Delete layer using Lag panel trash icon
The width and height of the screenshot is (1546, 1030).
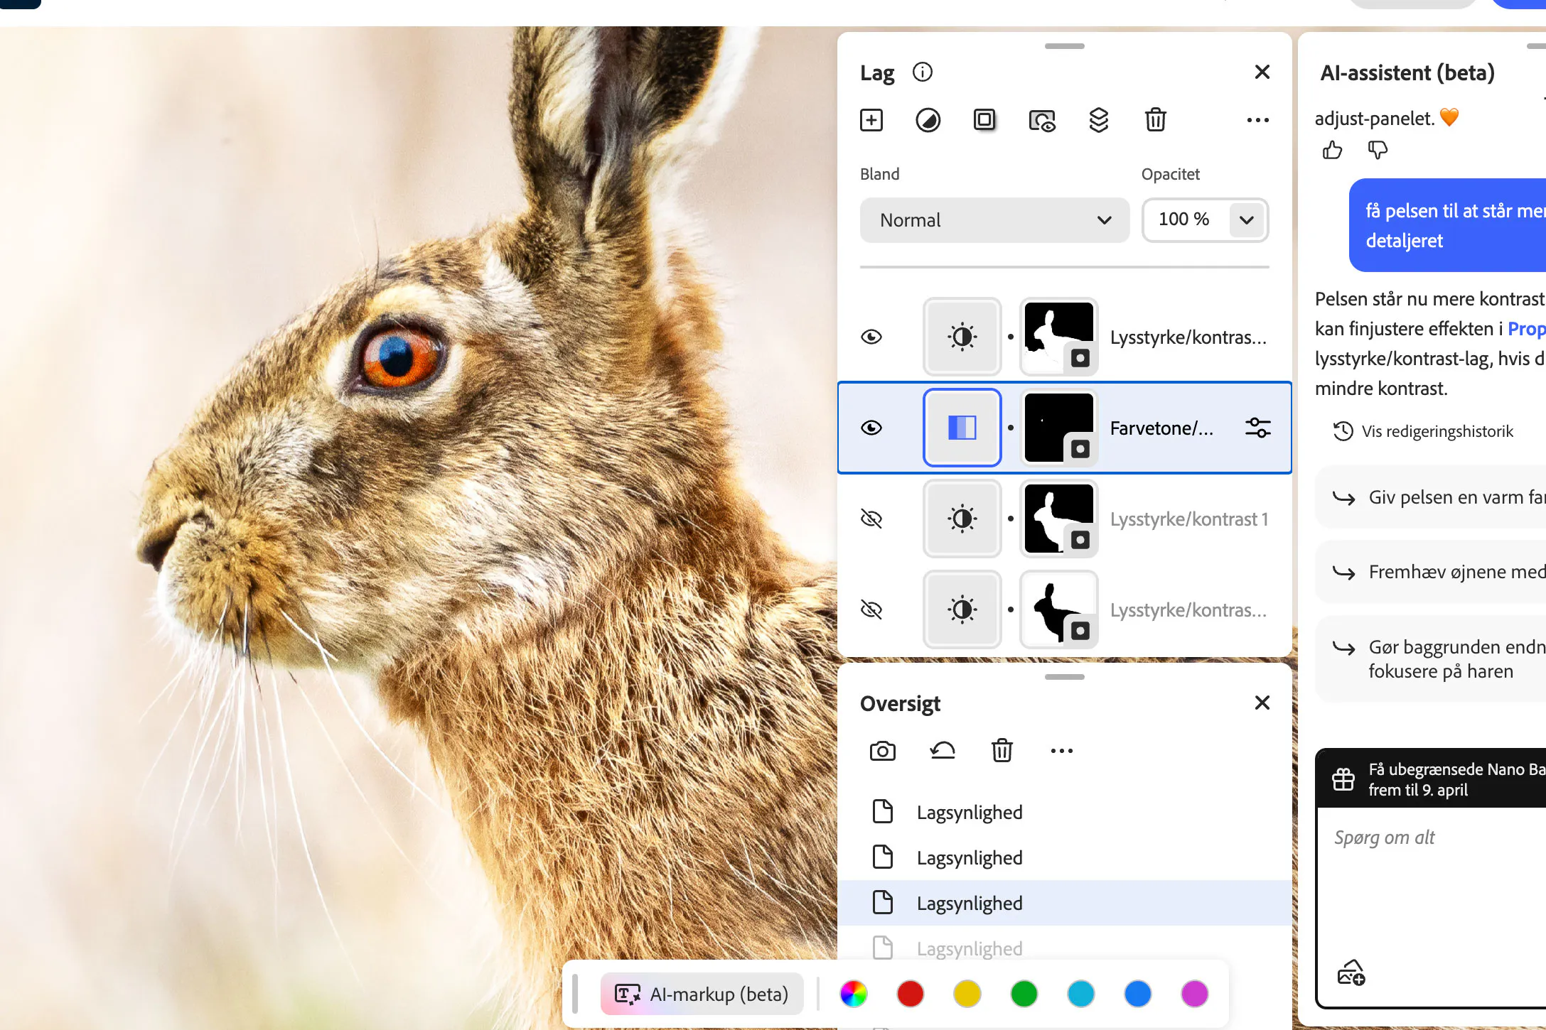point(1155,120)
